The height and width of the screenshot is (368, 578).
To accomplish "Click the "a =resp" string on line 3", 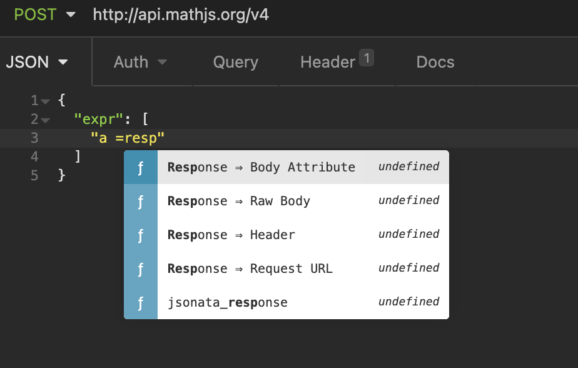I will [128, 138].
